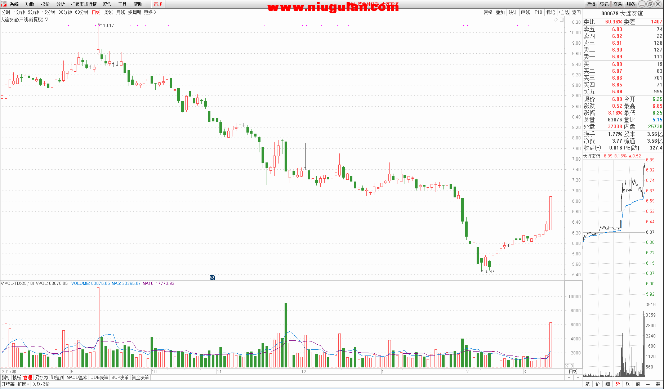
Task: Open F10 company info
Action: (x=538, y=12)
